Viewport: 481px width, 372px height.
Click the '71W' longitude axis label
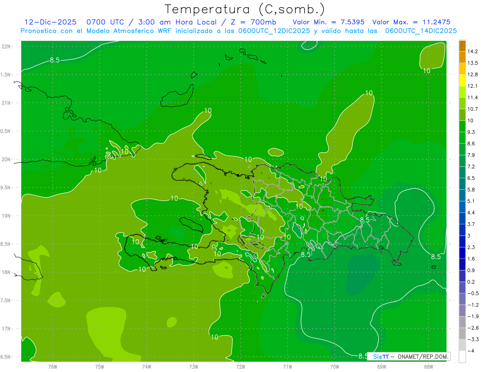[x=287, y=367]
